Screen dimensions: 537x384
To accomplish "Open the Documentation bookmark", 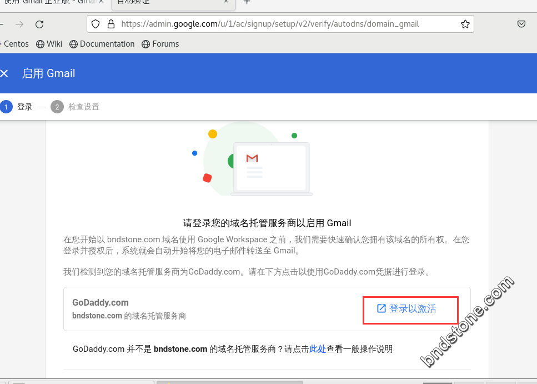I will coord(102,44).
